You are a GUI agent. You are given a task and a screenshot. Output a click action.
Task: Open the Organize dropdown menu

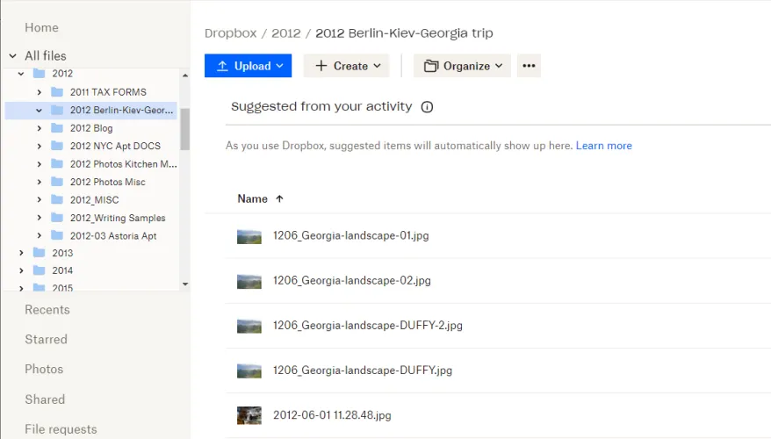(x=463, y=66)
